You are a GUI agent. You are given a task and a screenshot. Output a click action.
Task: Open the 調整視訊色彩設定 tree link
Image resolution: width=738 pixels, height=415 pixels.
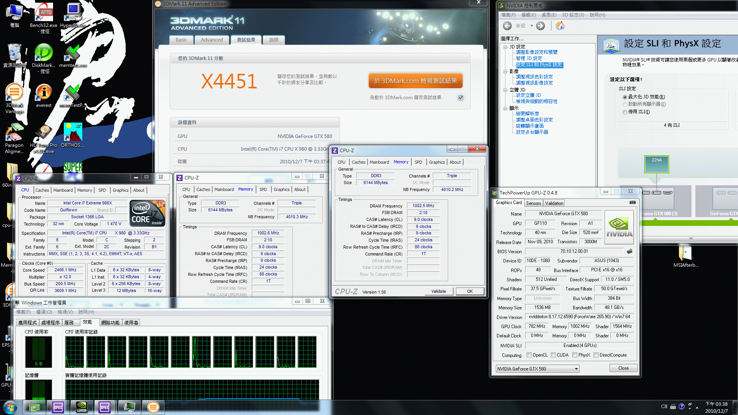(x=534, y=77)
